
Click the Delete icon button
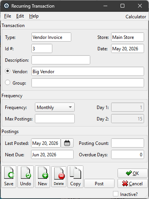[59, 177]
